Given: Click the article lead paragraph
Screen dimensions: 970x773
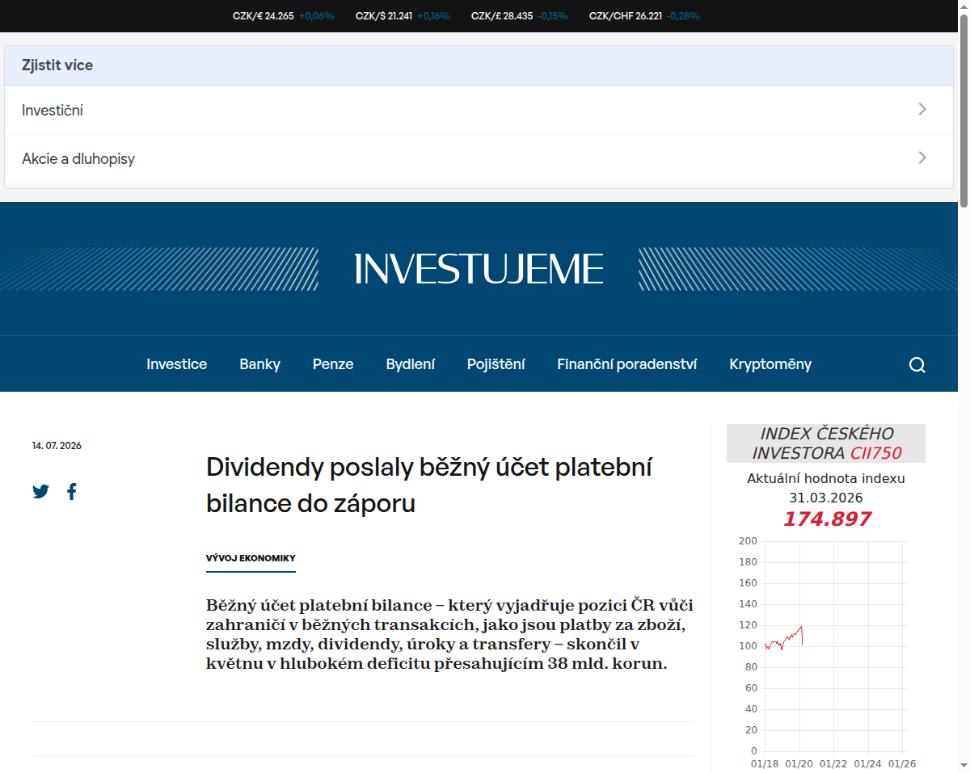Looking at the screenshot, I should click(450, 634).
